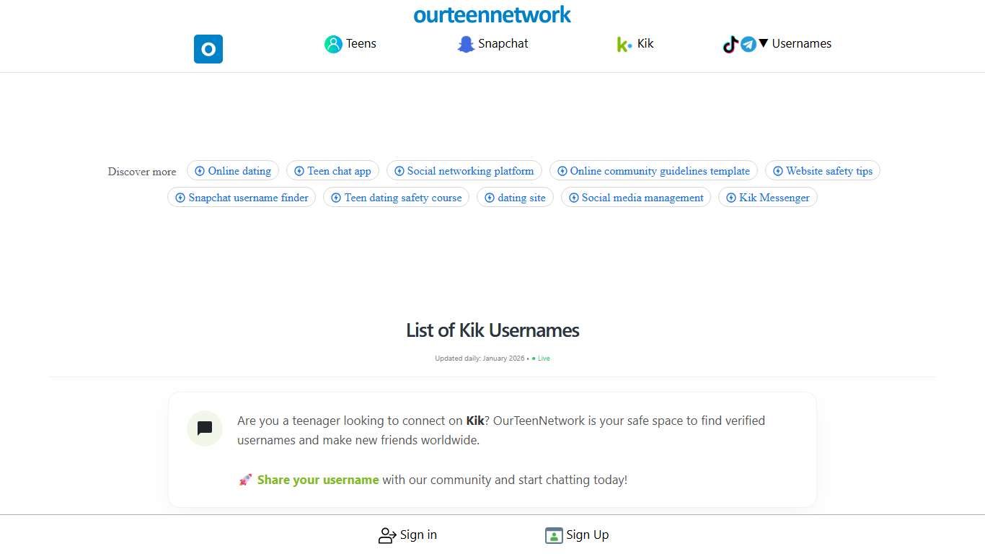985x554 pixels.
Task: Click the plus icon on Website safety tips tag
Action: (778, 171)
